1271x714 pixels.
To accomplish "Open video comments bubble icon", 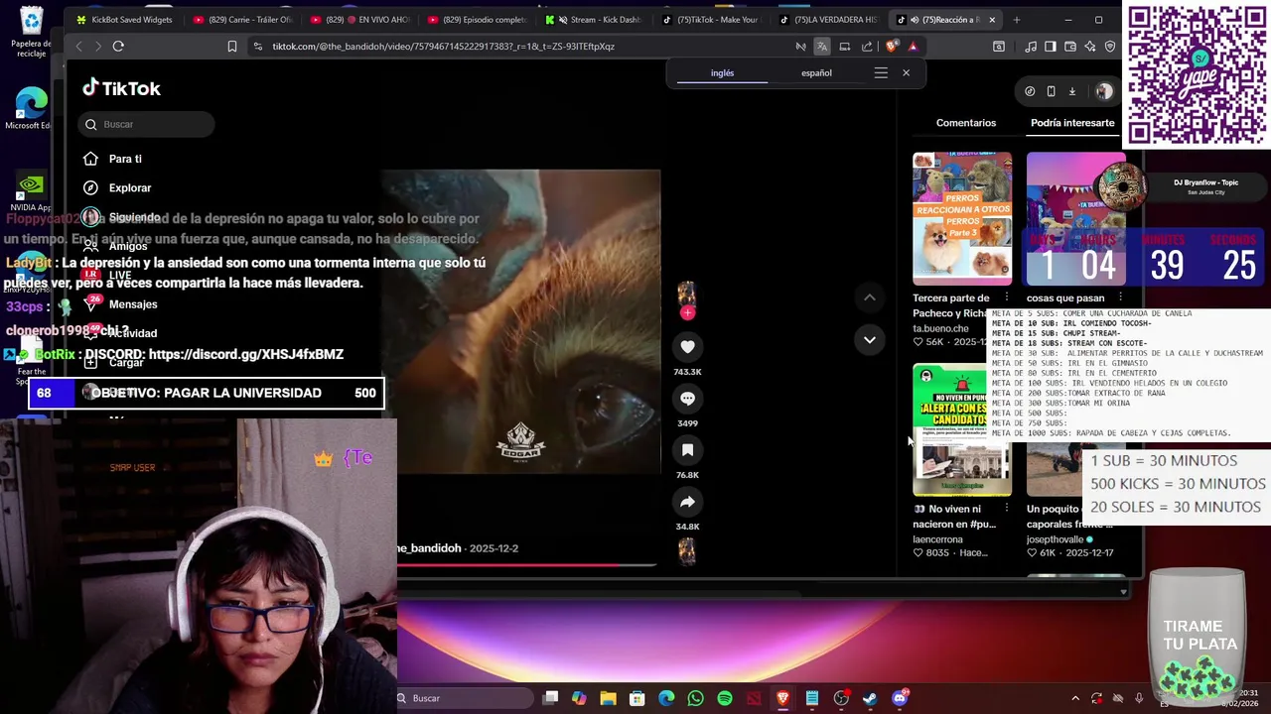I will coord(687,398).
